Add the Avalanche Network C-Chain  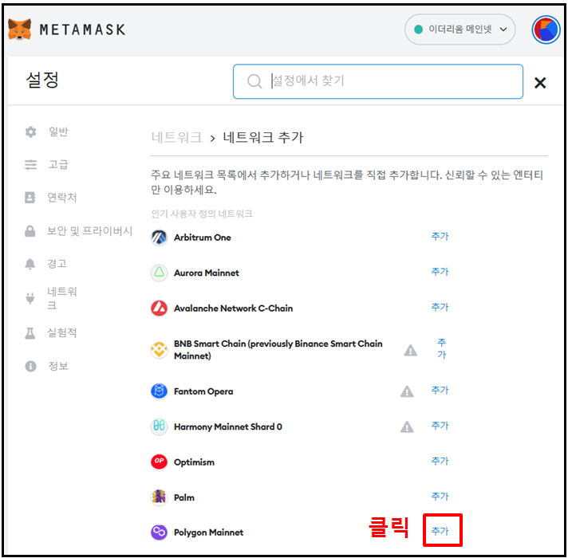point(440,307)
